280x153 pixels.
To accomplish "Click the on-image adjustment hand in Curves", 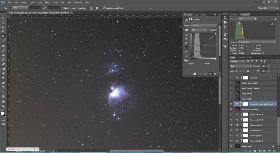I will pyautogui.click(x=186, y=30).
